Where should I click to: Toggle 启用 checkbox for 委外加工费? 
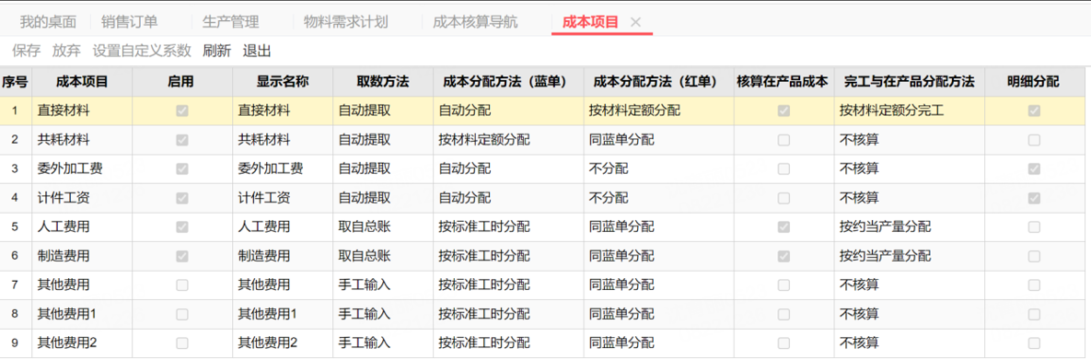click(x=182, y=168)
